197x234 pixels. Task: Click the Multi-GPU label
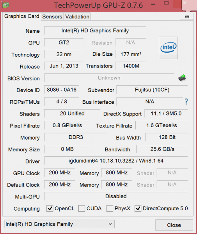[x=27, y=197]
